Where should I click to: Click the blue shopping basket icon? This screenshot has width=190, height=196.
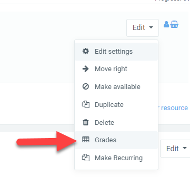coord(174,24)
